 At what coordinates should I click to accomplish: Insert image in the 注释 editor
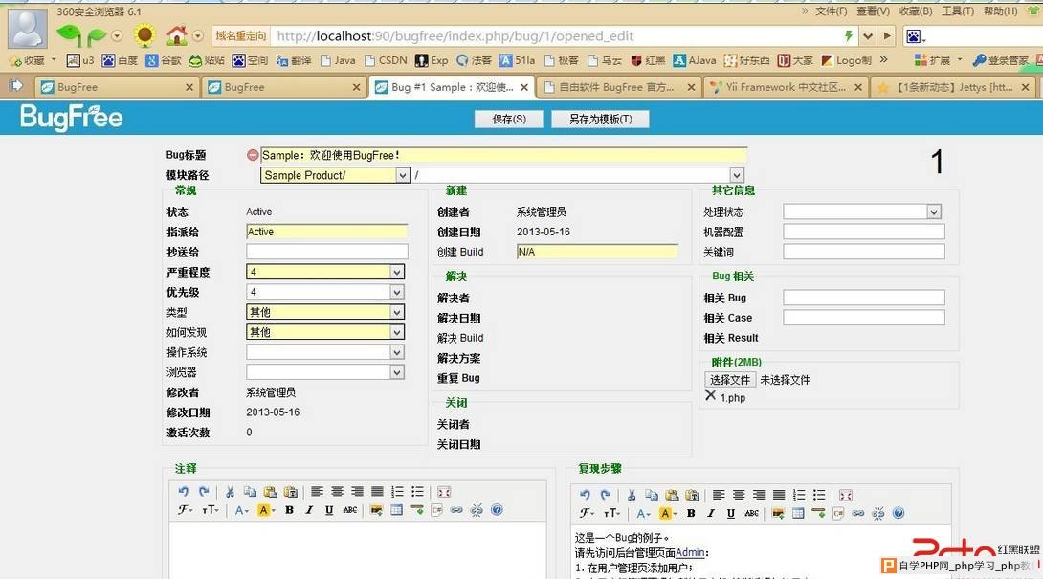tap(376, 510)
